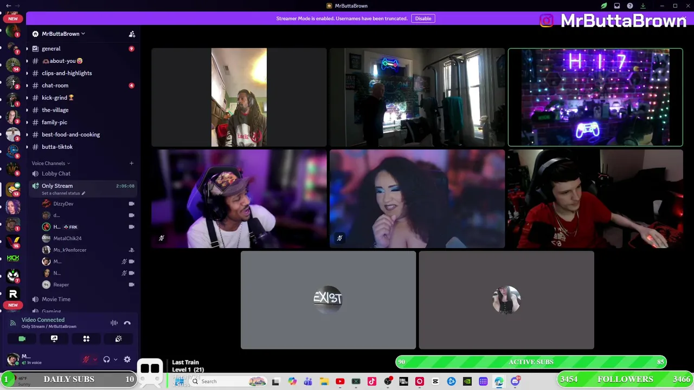Open Microsoft Edge from taskbar

pyautogui.click(x=499, y=381)
